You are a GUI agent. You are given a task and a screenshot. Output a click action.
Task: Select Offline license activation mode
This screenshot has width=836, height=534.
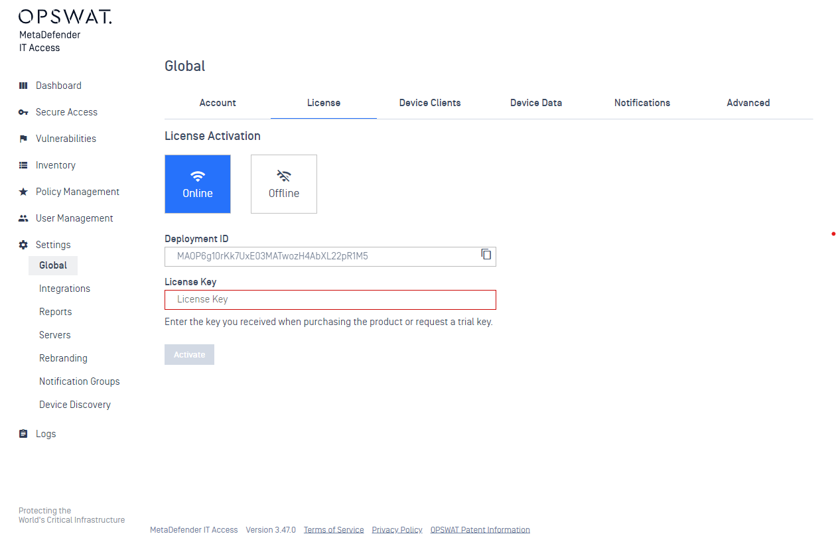click(284, 184)
